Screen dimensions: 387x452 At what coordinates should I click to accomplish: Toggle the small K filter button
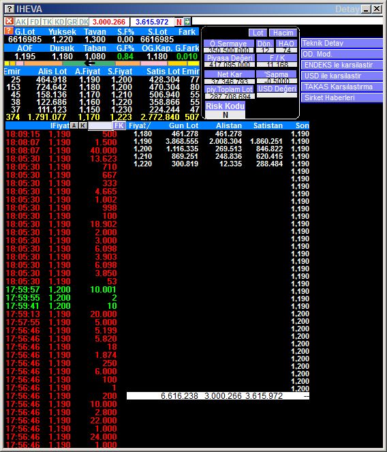point(83,125)
